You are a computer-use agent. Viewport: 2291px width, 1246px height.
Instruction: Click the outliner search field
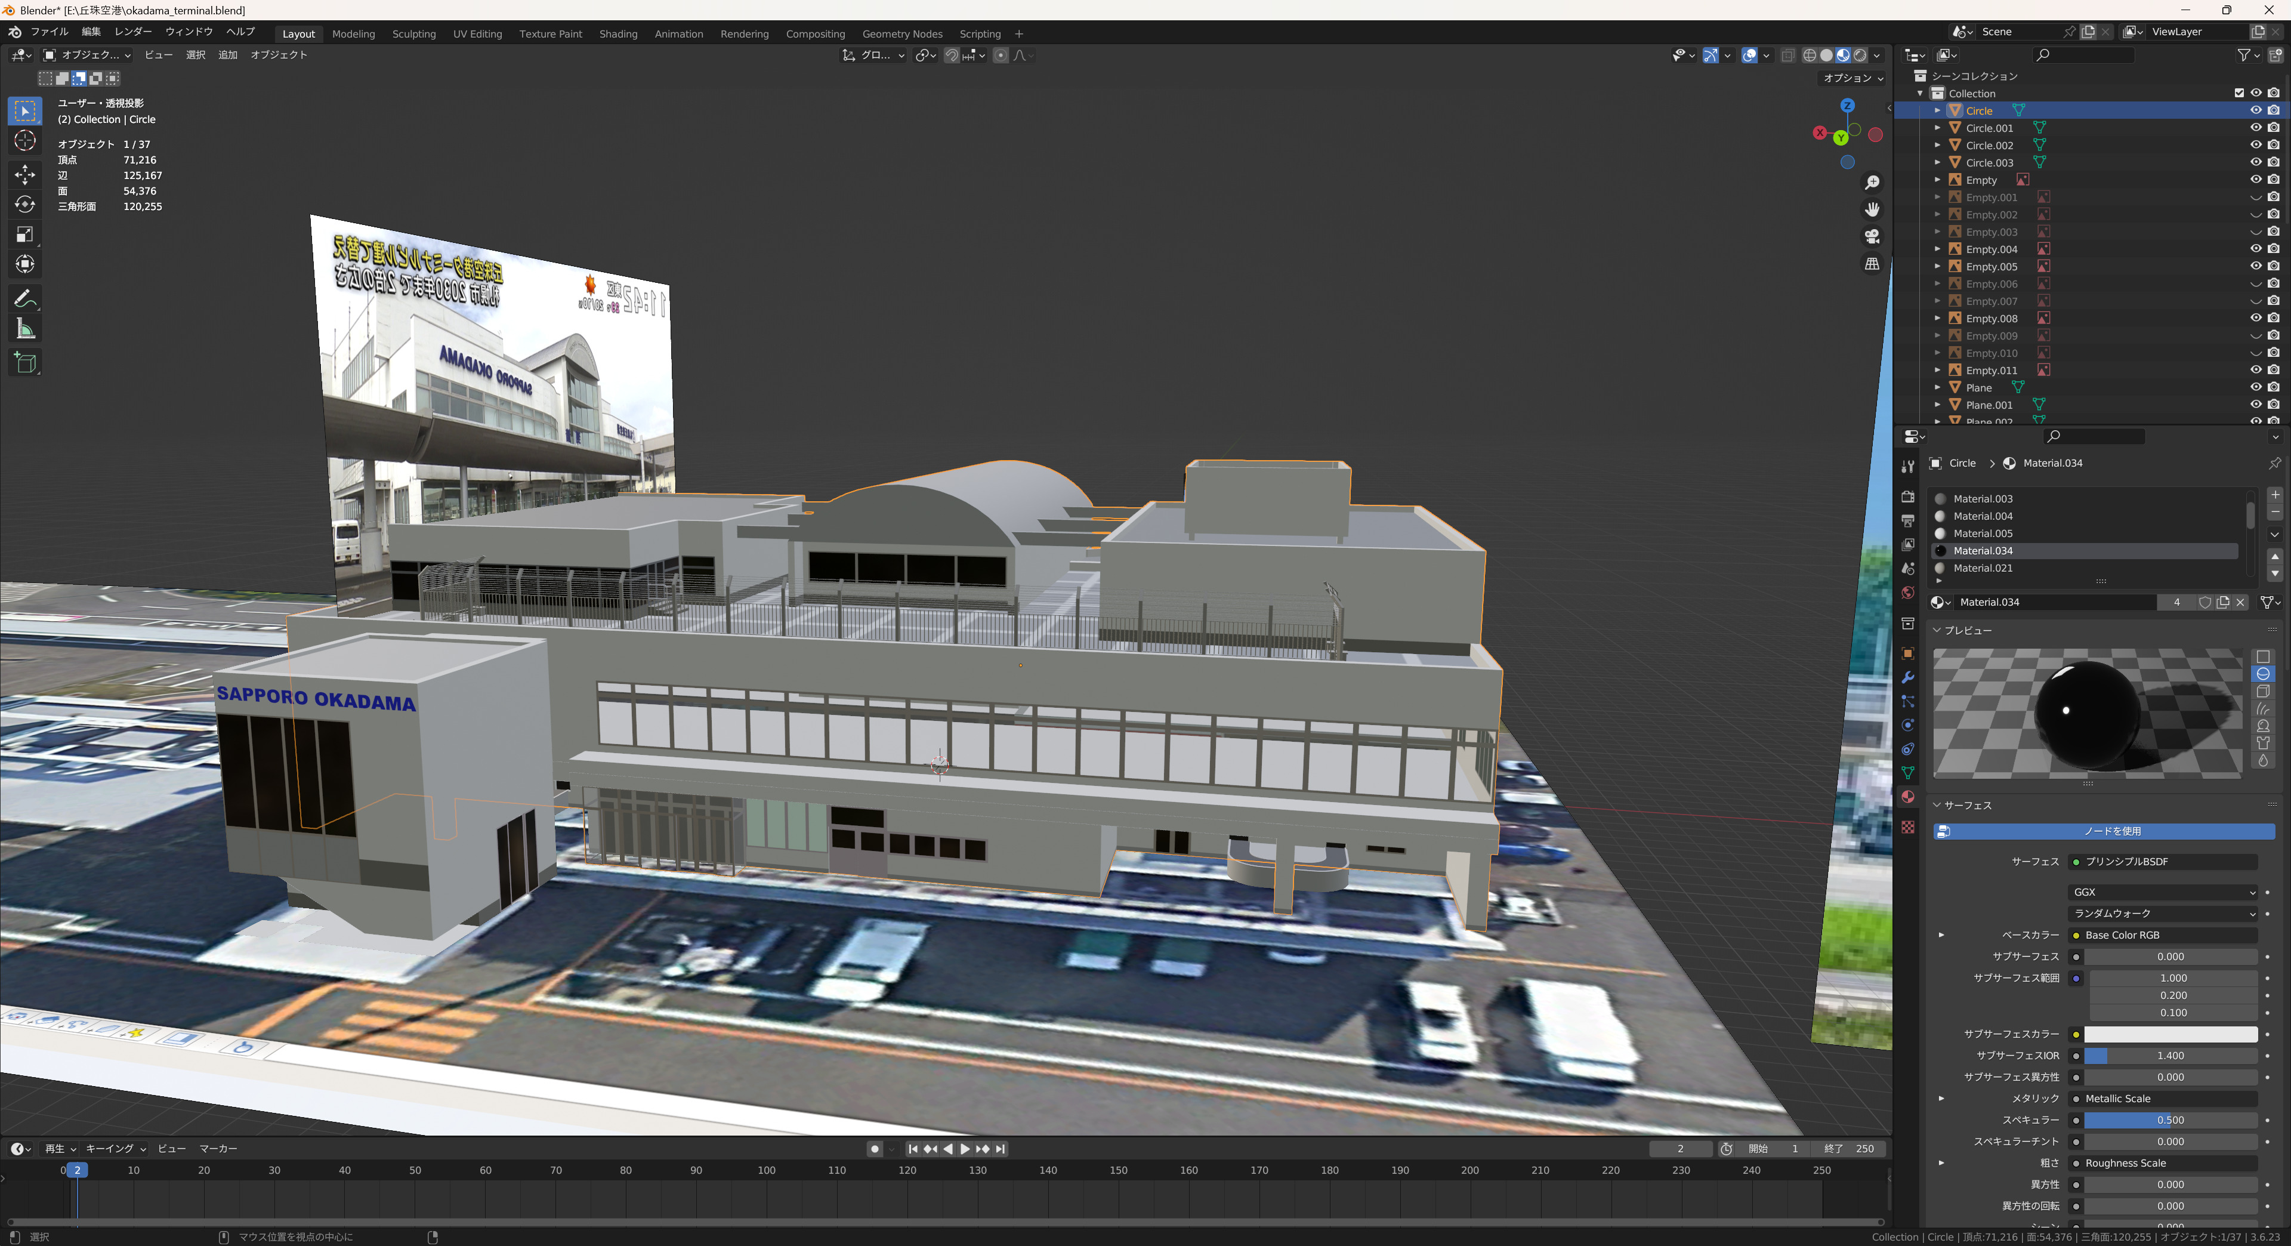point(2083,55)
